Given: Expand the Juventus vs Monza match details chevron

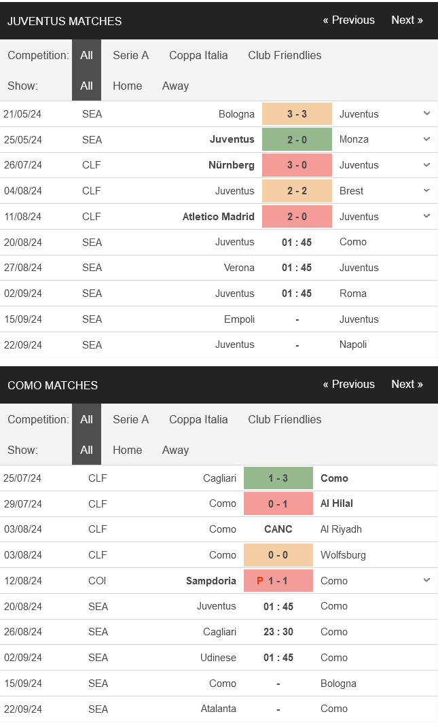Looking at the screenshot, I should [426, 139].
